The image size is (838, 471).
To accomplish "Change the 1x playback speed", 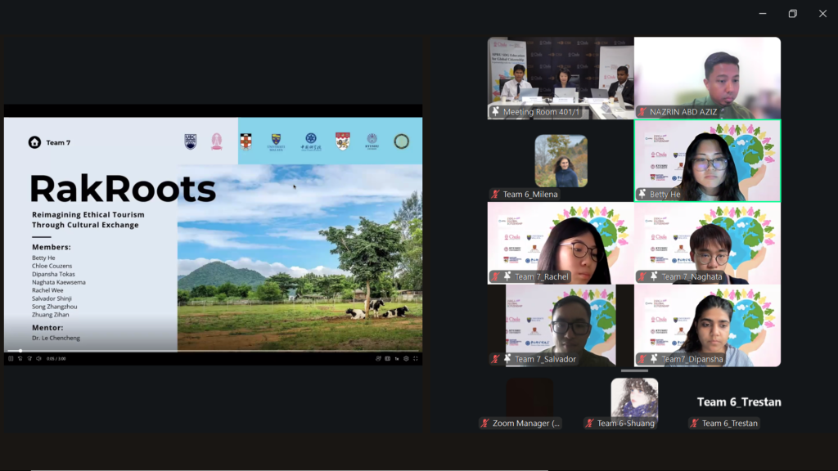I will [x=397, y=359].
